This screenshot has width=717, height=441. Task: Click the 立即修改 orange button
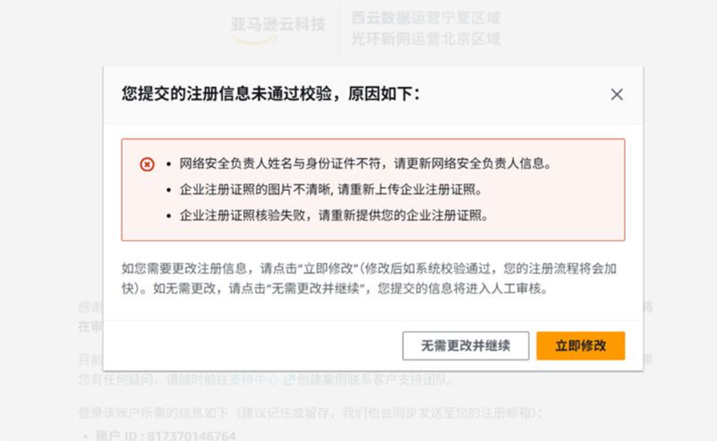[580, 346]
